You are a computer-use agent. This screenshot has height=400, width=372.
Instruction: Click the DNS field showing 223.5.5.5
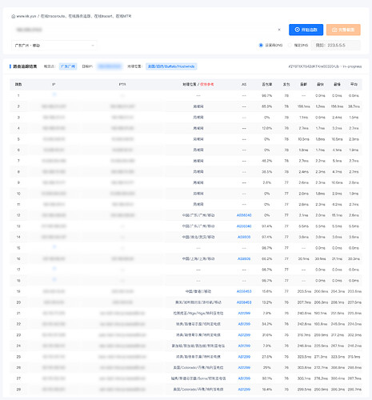(336, 46)
